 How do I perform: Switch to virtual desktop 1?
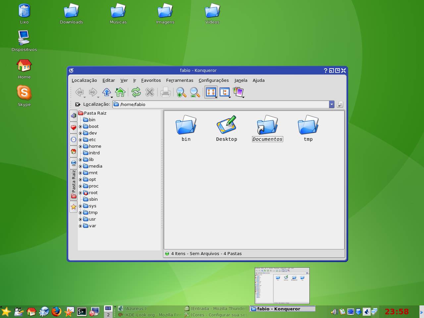tap(108, 308)
